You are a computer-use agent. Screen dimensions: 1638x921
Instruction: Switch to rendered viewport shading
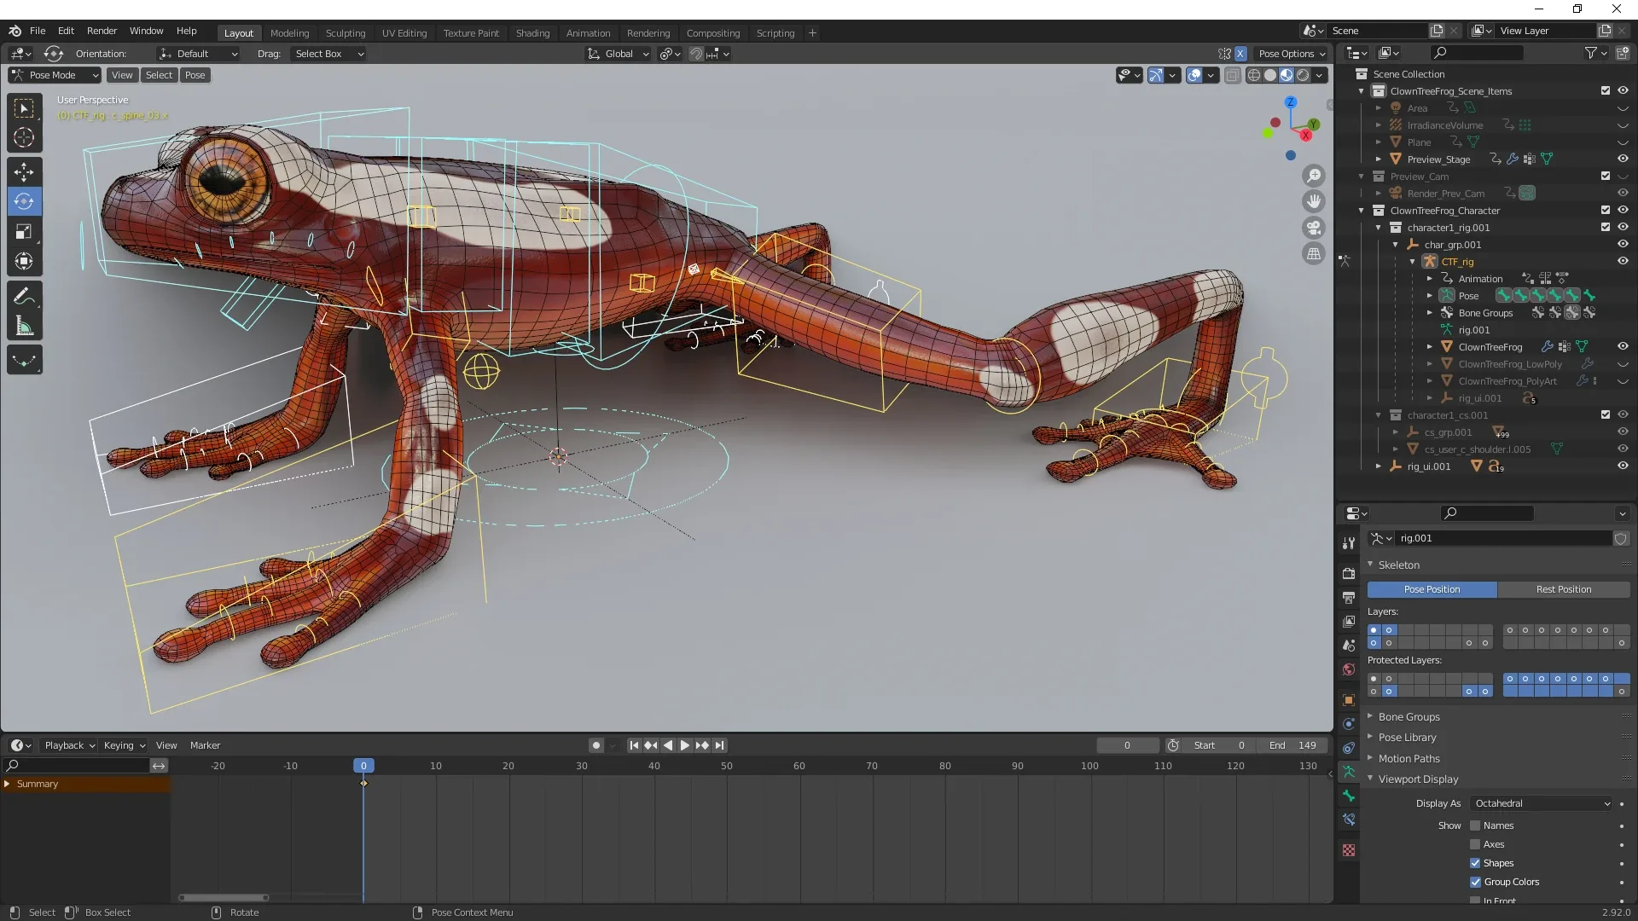click(1303, 75)
